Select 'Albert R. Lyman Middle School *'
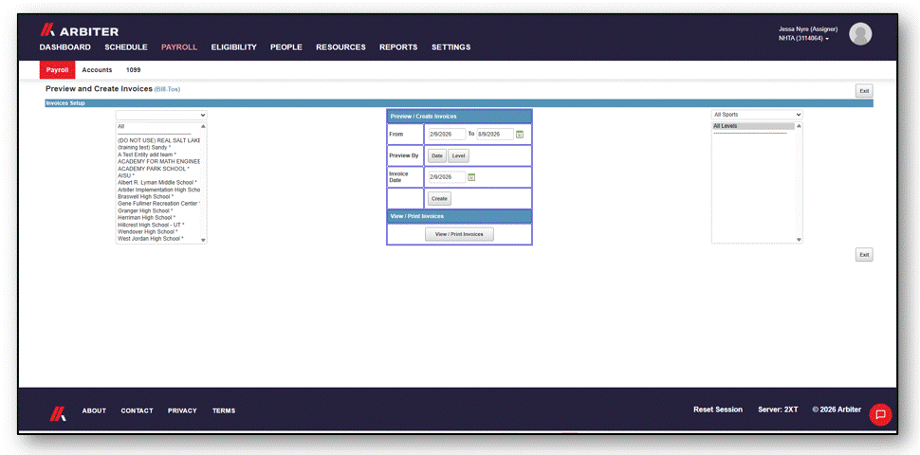 [158, 183]
